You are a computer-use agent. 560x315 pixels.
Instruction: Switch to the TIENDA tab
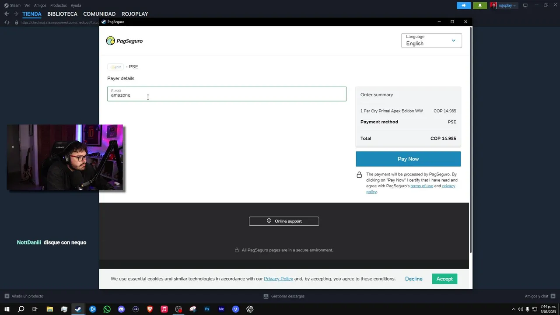click(x=32, y=14)
